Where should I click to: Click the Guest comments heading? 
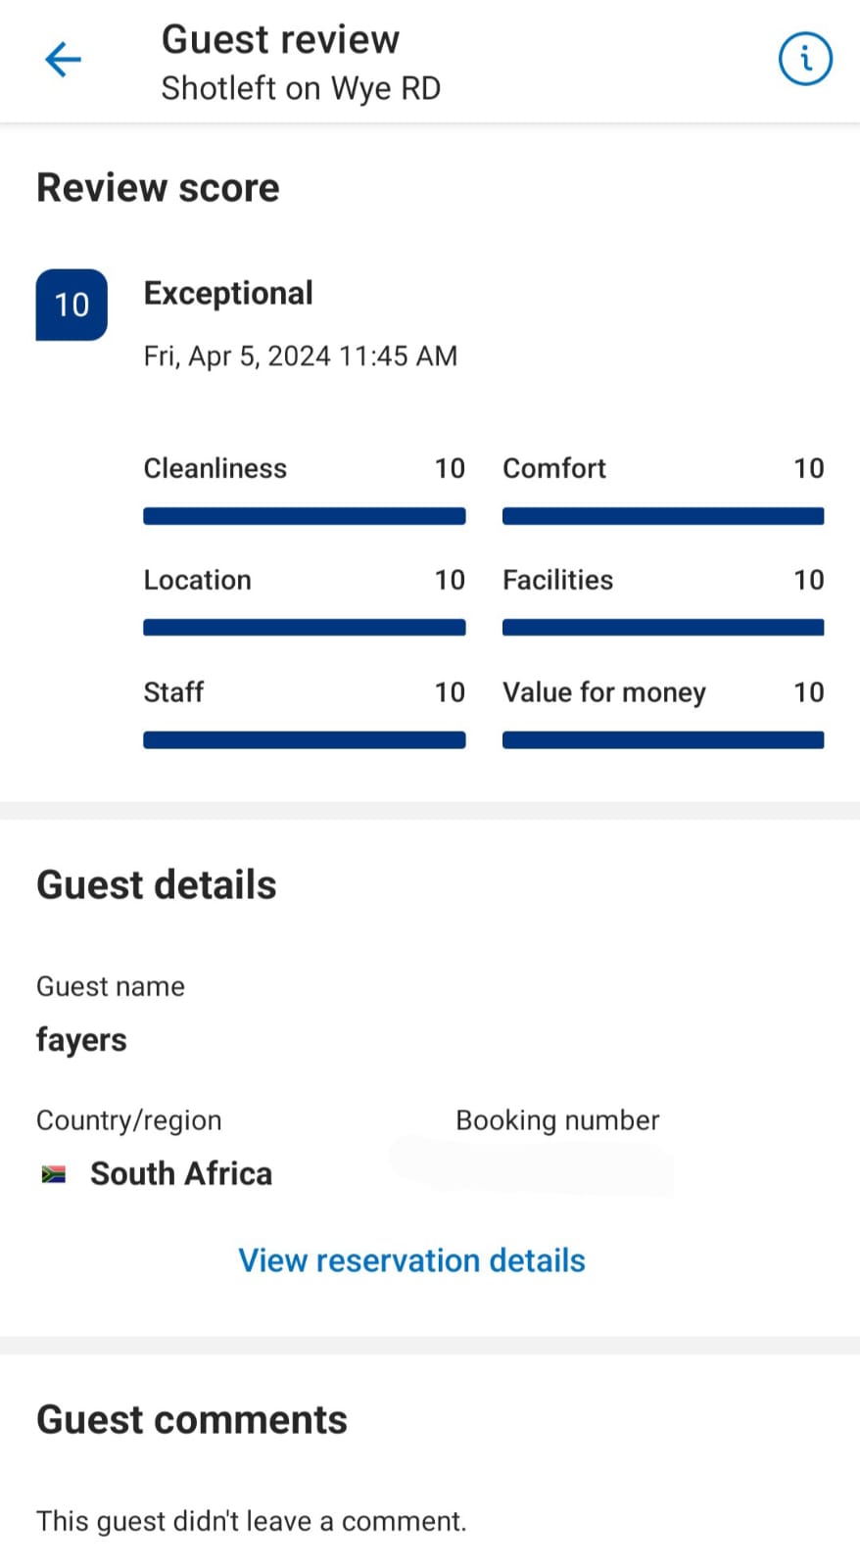pyautogui.click(x=192, y=1420)
